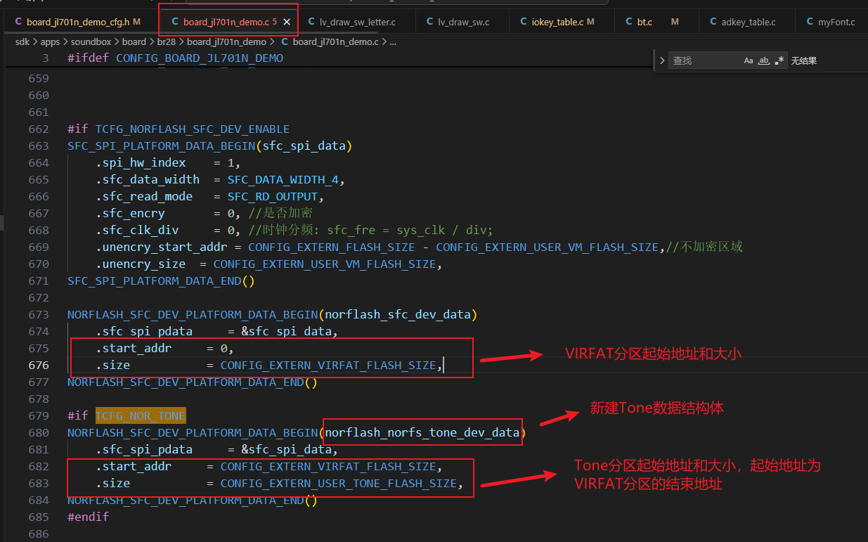Focus the 查找 search input field

coord(705,61)
